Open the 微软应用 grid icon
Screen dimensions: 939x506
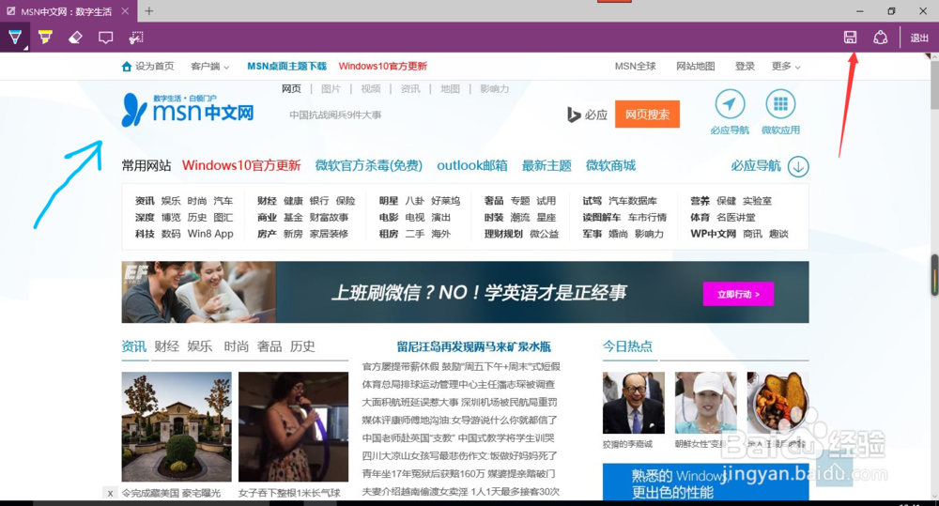coord(780,104)
